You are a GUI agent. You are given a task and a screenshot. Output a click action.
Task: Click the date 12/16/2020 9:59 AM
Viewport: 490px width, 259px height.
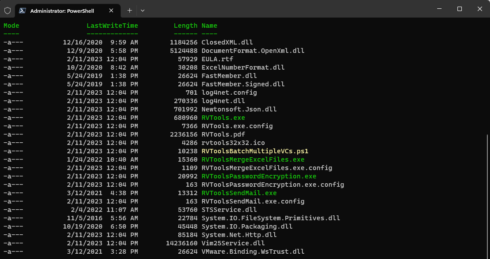click(100, 42)
